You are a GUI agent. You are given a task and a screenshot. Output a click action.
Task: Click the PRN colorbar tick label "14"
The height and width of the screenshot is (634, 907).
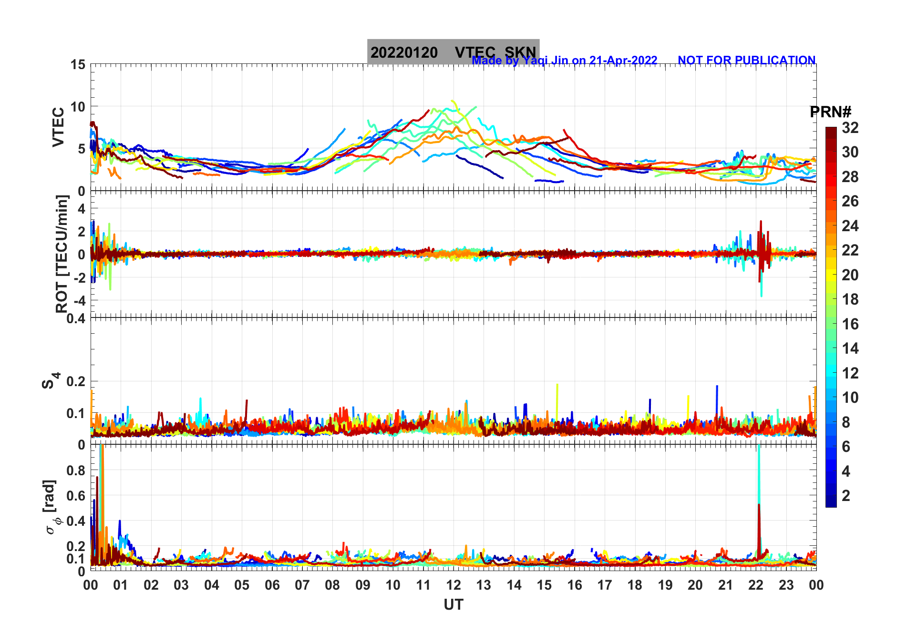(850, 348)
